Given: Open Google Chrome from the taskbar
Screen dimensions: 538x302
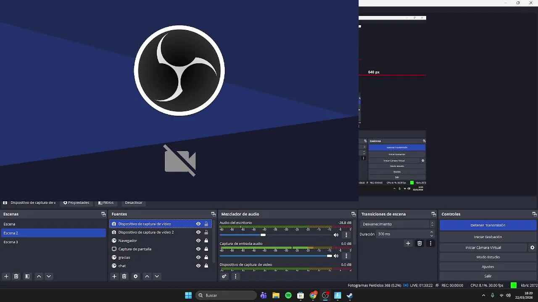Looking at the screenshot, I should pyautogui.click(x=313, y=295).
